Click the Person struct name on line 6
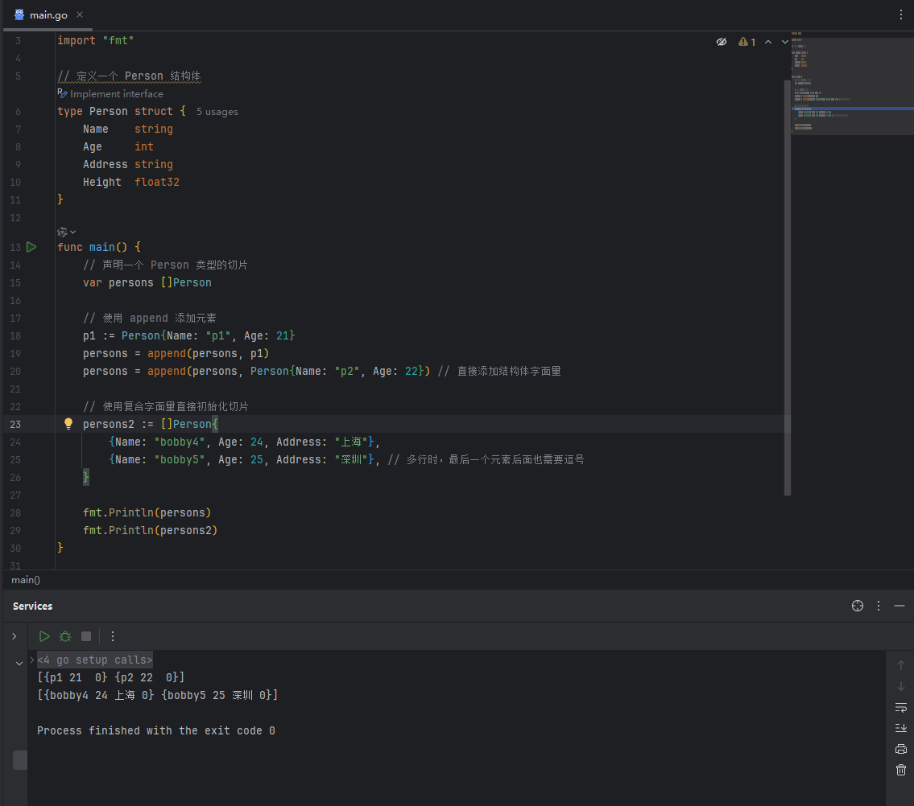Screen dimensions: 914x806 109,111
